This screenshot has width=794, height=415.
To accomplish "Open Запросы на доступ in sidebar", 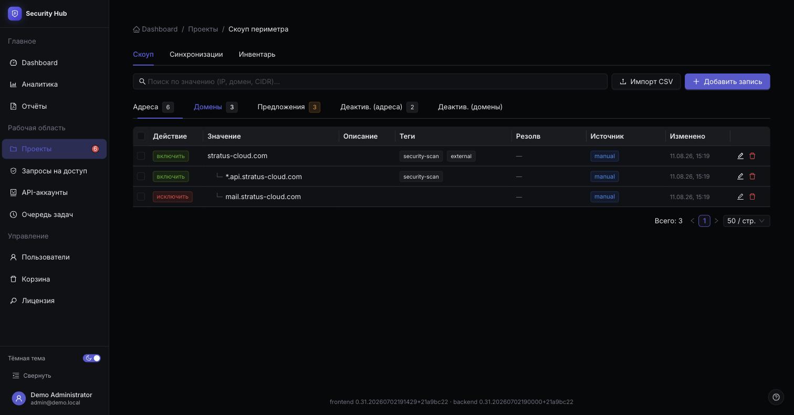I will click(x=54, y=171).
